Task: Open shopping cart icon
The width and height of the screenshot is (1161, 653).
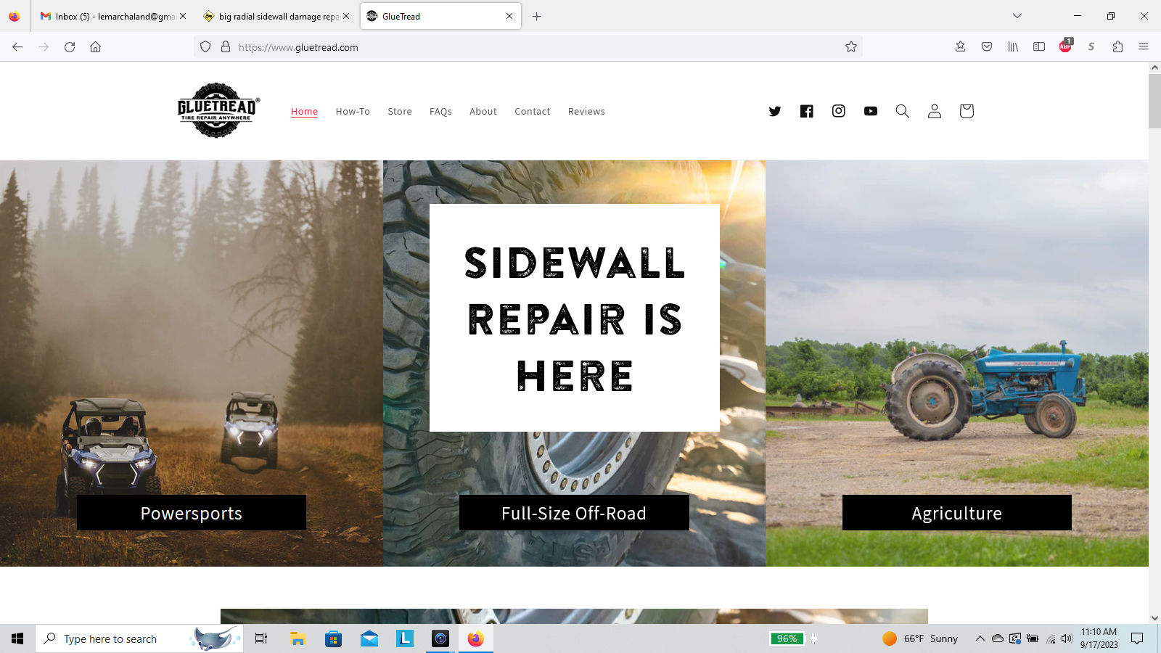Action: click(967, 111)
